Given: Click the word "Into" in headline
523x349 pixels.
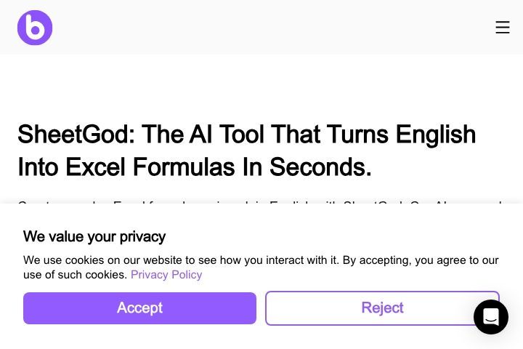Looking at the screenshot, I should point(38,167).
